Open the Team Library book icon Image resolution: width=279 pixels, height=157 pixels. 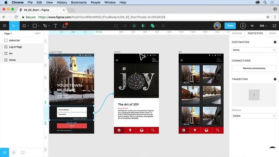[23, 152]
